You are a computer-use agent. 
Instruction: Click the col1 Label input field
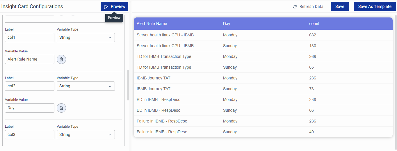click(x=30, y=38)
